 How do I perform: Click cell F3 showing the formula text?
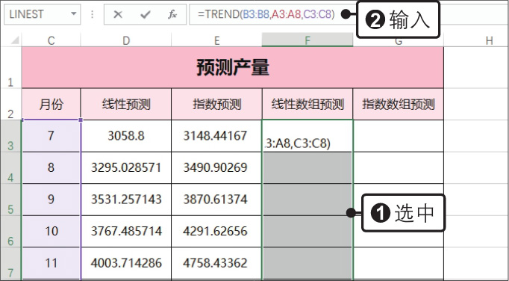tap(307, 136)
